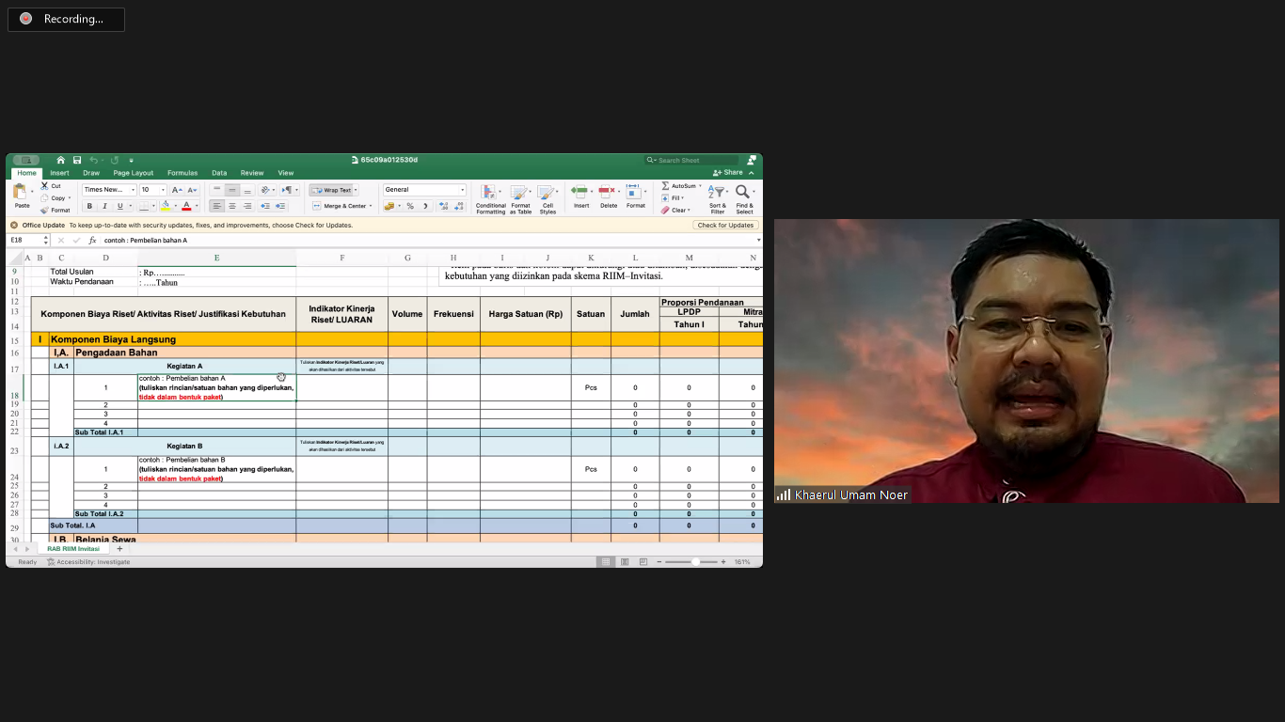1285x722 pixels.
Task: Click the Insert cells icon
Action: (x=580, y=192)
